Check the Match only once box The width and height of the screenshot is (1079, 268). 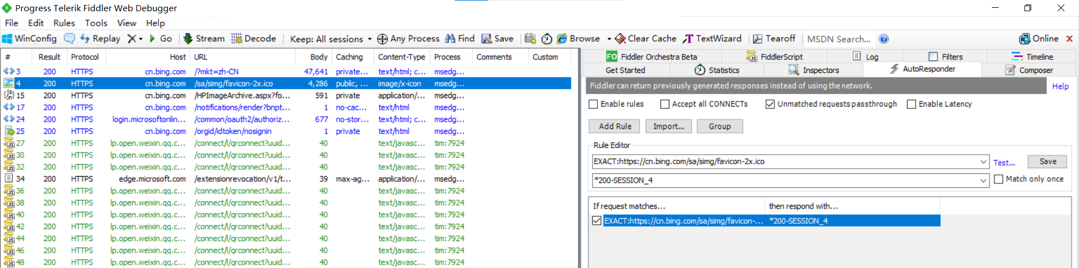point(999,179)
